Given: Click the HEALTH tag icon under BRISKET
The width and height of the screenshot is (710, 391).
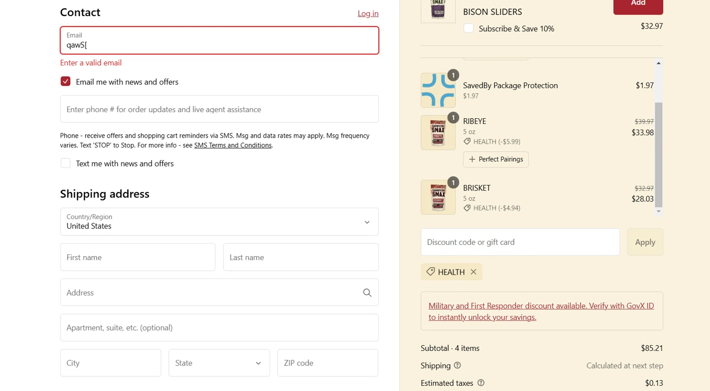Looking at the screenshot, I should click(467, 208).
